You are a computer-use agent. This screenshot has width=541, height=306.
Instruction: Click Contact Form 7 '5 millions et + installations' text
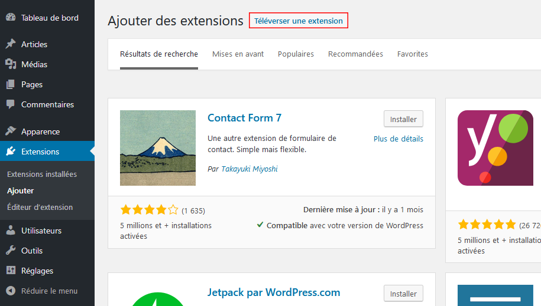click(x=166, y=231)
